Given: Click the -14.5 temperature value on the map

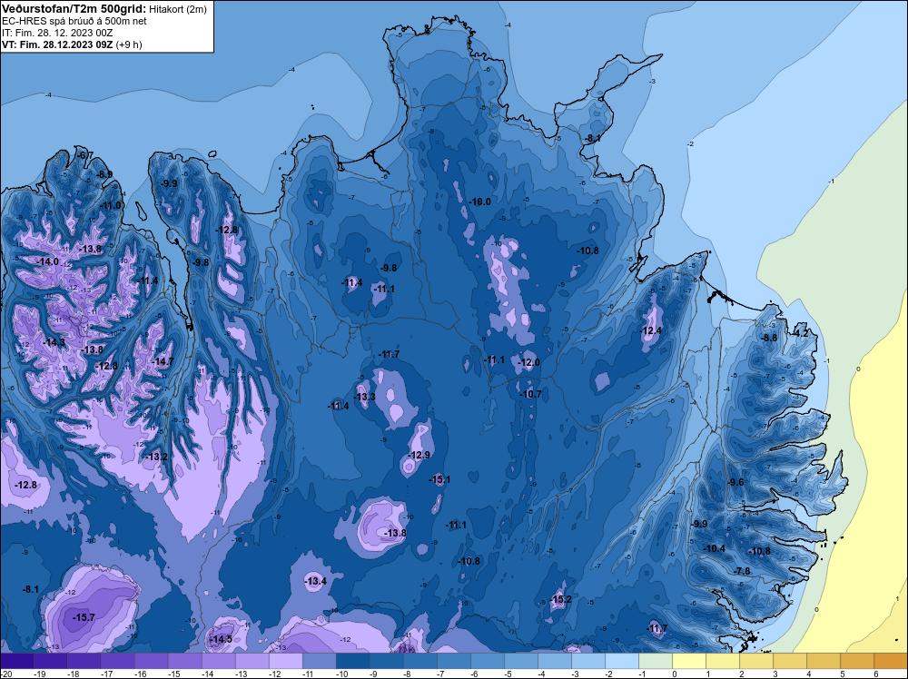Looking at the screenshot, I should 220,639.
